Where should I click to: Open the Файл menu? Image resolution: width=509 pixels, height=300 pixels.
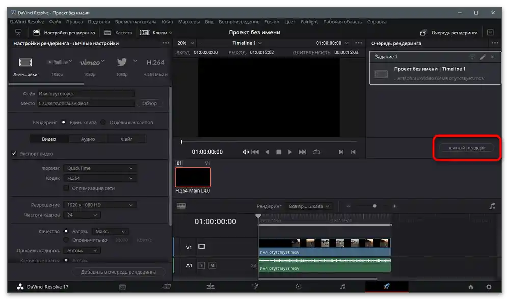point(55,22)
